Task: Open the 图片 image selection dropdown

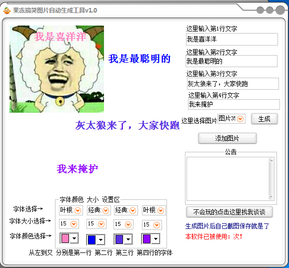Action: click(240, 119)
